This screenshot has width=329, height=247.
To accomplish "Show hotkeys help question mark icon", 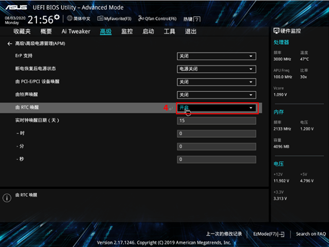I will pyautogui.click(x=197, y=20).
